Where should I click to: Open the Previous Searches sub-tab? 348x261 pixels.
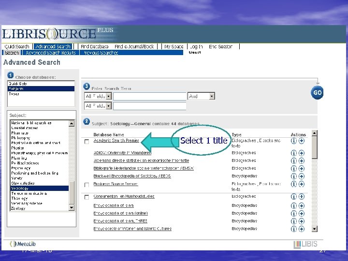tap(101, 53)
